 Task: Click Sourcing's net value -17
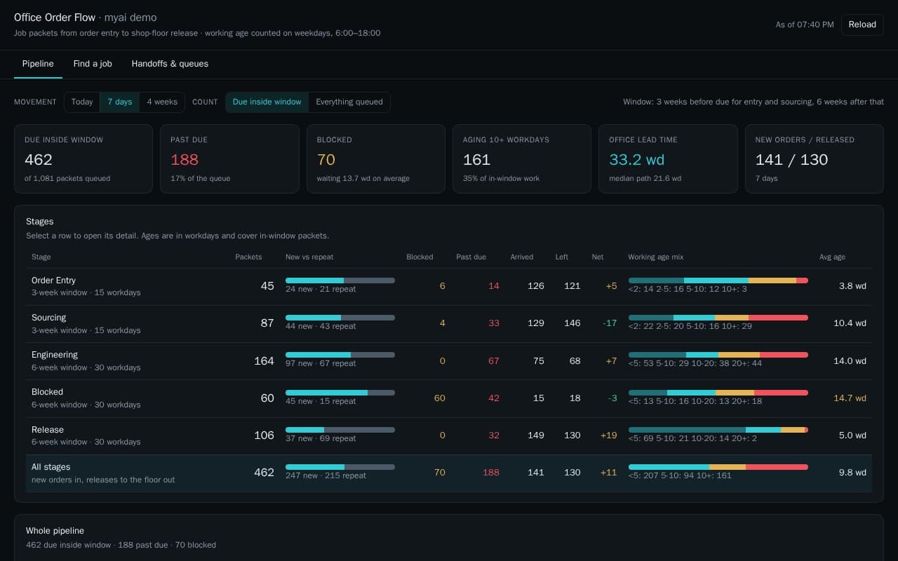coord(610,323)
